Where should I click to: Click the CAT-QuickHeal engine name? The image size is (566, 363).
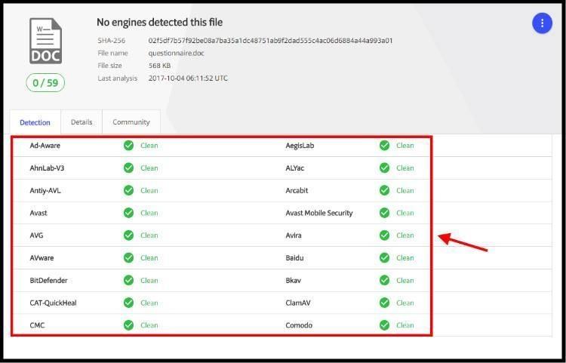tap(53, 303)
